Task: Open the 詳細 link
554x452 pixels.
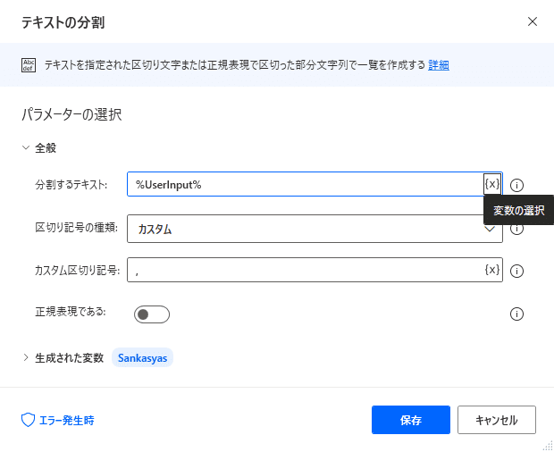Action: [439, 65]
